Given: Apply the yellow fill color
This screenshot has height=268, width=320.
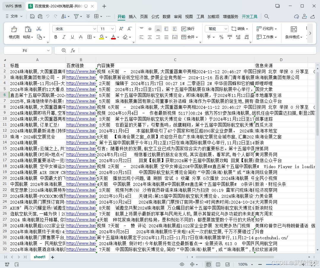Looking at the screenshot, I should click(x=102, y=37).
